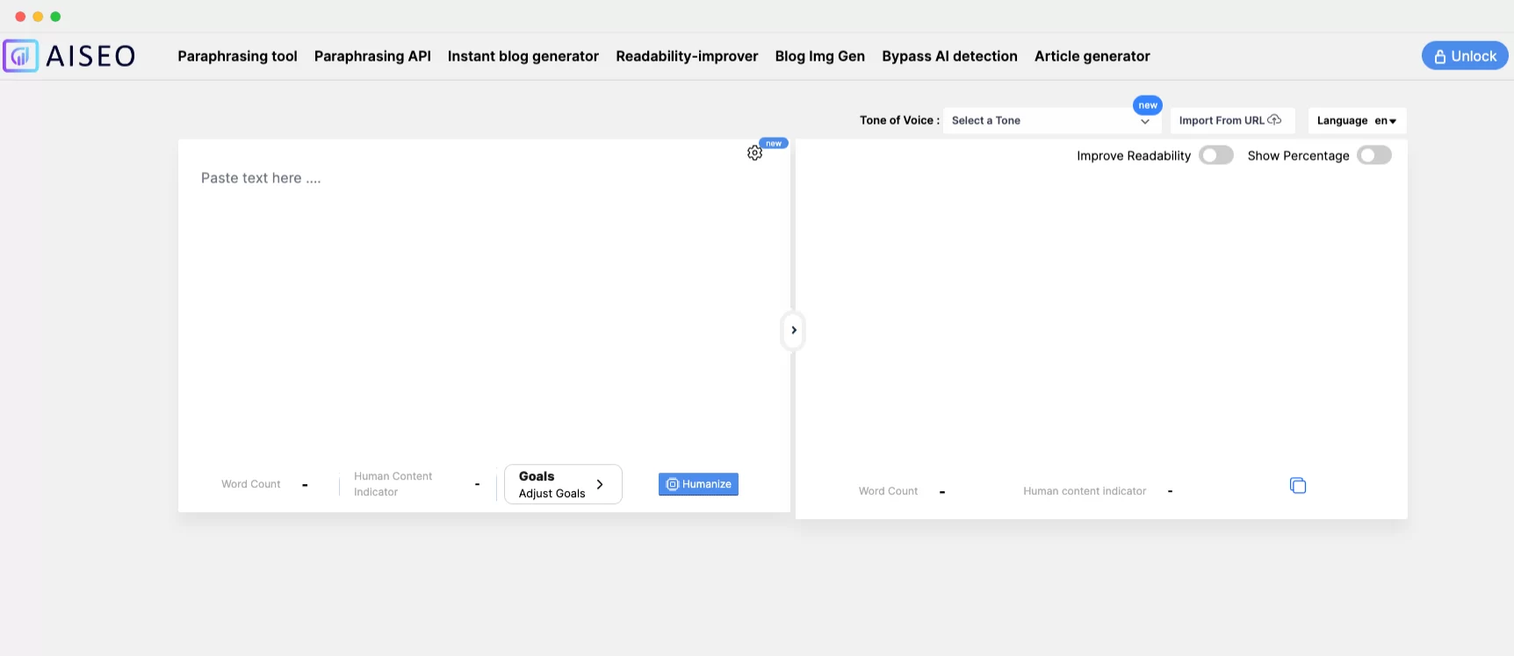The image size is (1514, 656).
Task: Click the AISEO brand name text
Action: (x=90, y=56)
